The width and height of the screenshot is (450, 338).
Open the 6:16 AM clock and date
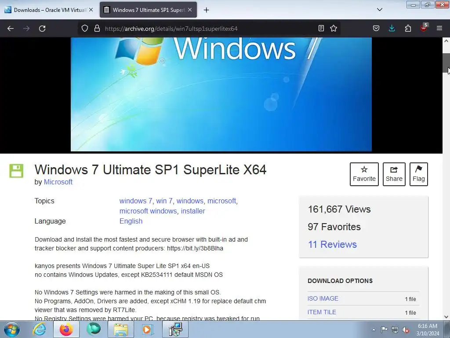tap(428, 330)
